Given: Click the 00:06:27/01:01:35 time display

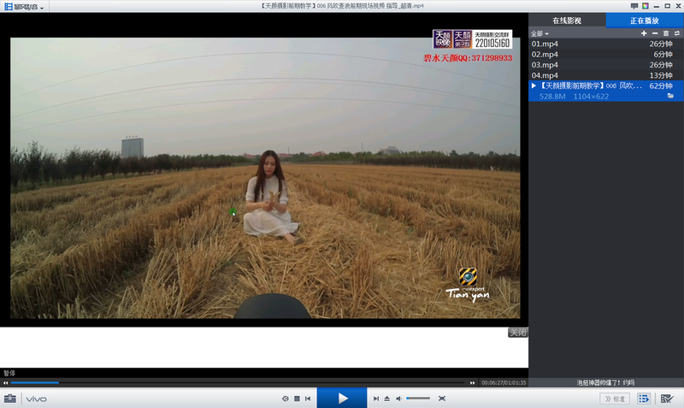Looking at the screenshot, I should 504,382.
